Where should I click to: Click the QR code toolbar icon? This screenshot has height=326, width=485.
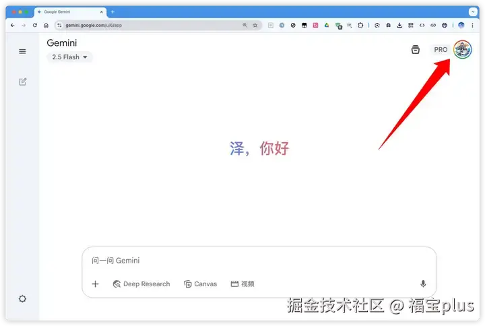[411, 26]
